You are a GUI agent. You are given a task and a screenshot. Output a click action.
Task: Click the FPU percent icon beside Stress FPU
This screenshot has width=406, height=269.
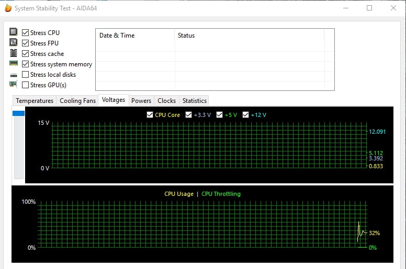tap(14, 42)
